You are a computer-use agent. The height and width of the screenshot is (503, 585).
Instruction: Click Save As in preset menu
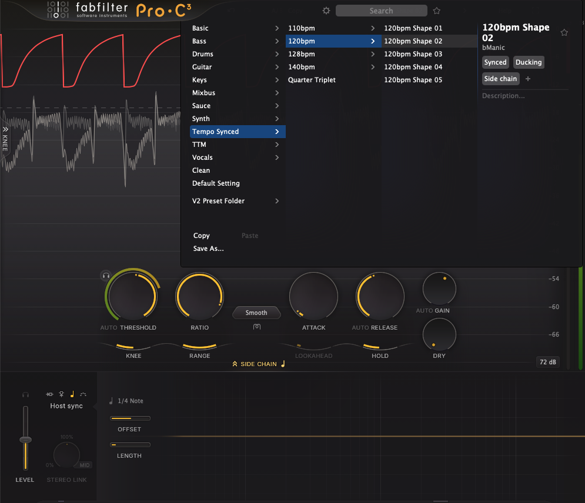(x=208, y=249)
